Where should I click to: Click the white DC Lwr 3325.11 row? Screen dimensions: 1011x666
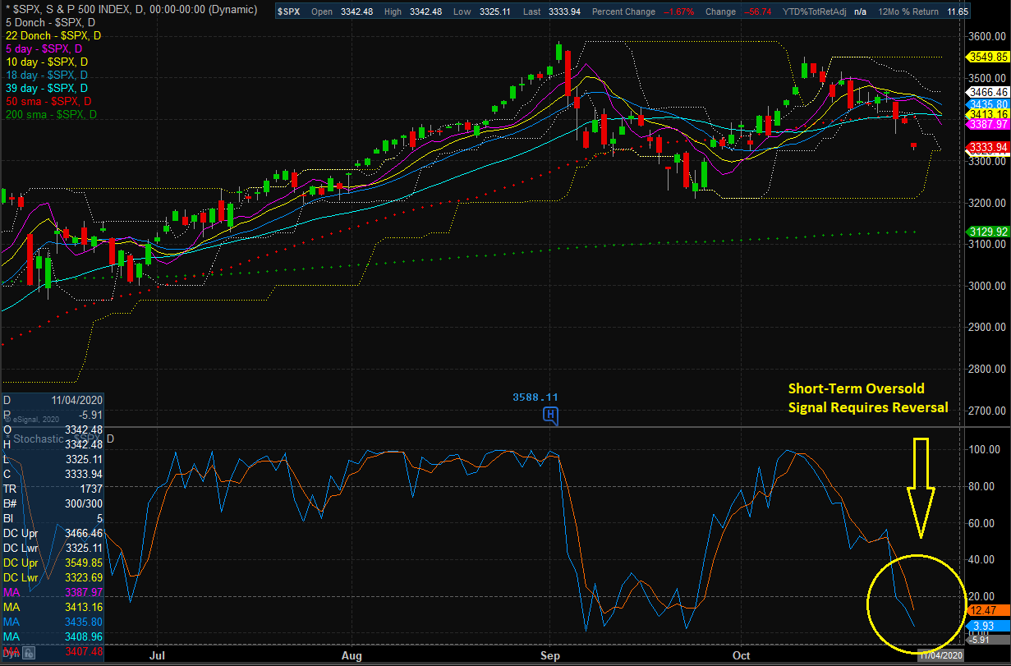[52, 548]
